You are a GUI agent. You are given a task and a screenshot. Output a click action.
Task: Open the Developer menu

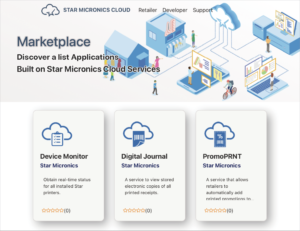click(175, 10)
